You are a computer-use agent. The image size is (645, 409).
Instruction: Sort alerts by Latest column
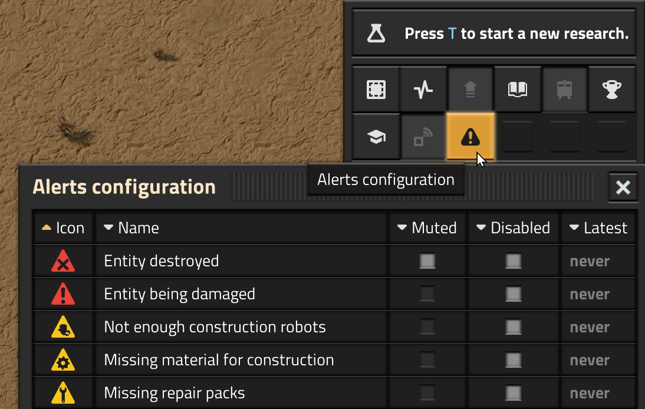(x=598, y=227)
